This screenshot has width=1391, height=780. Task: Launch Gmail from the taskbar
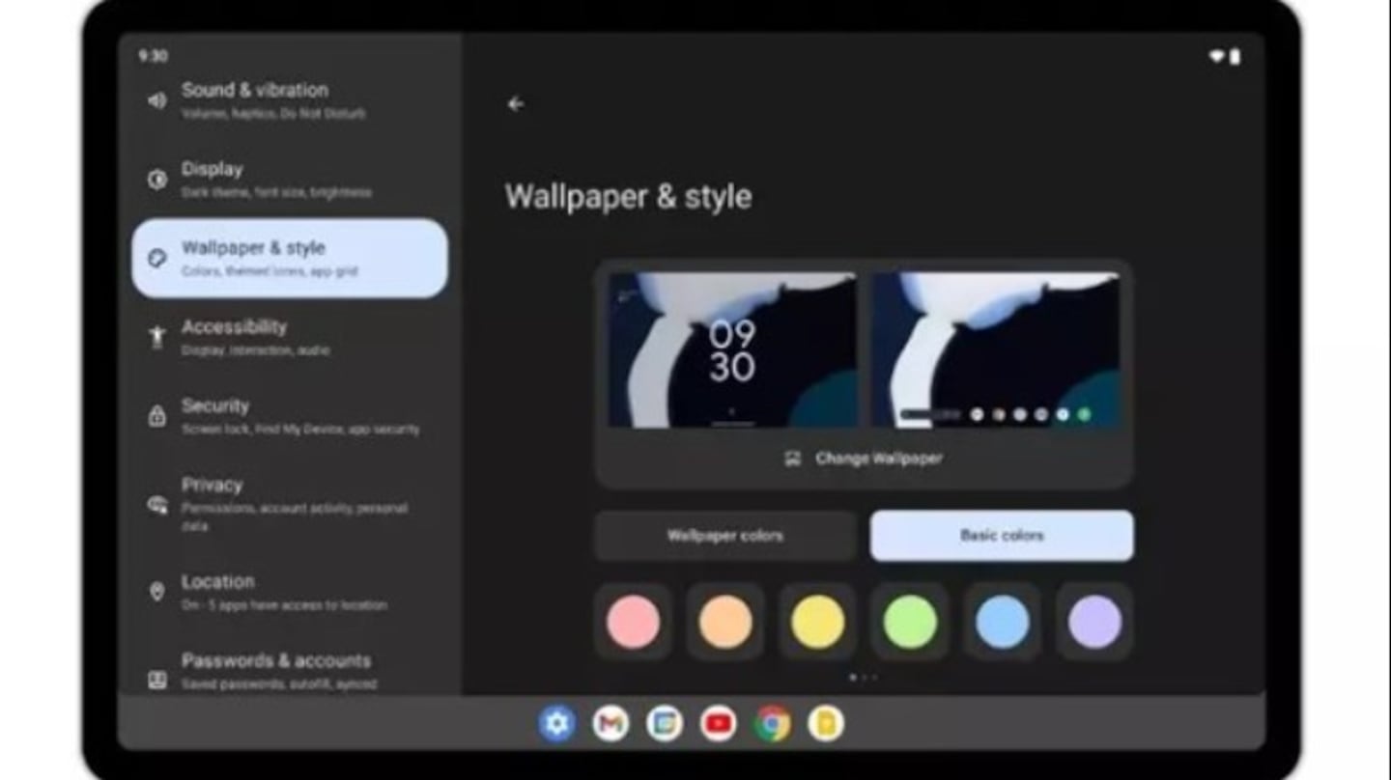click(x=610, y=723)
